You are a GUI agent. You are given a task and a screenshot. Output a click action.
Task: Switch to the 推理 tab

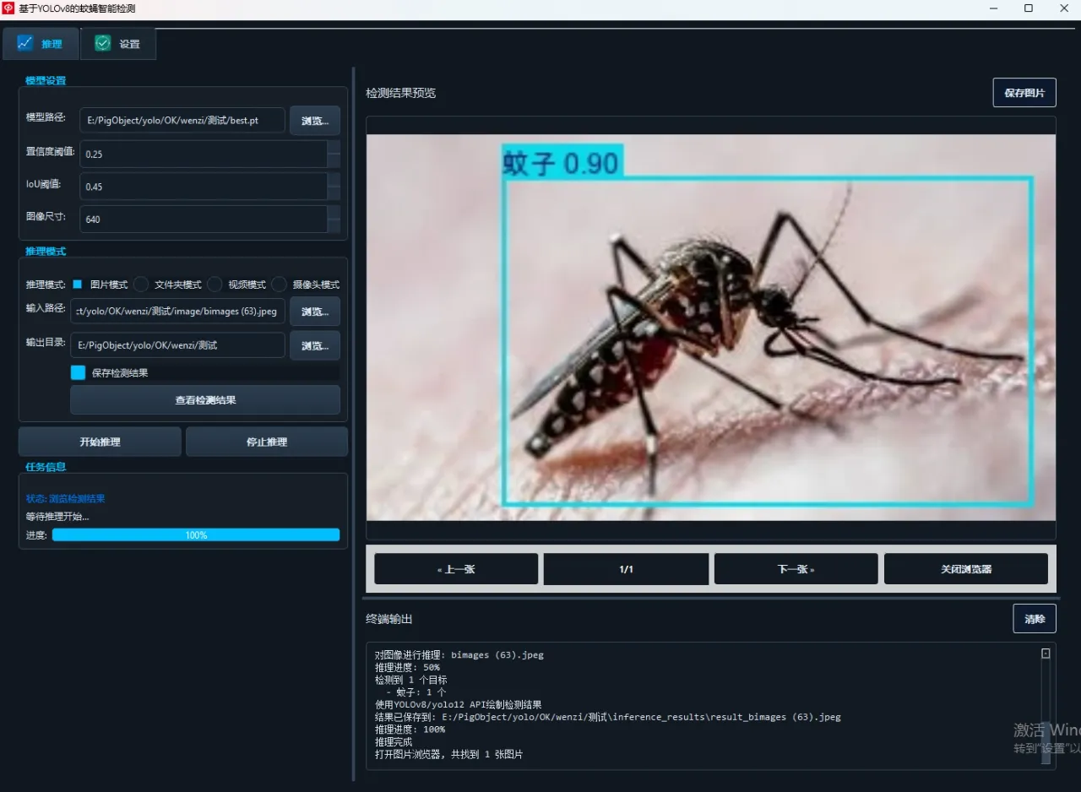[x=41, y=44]
